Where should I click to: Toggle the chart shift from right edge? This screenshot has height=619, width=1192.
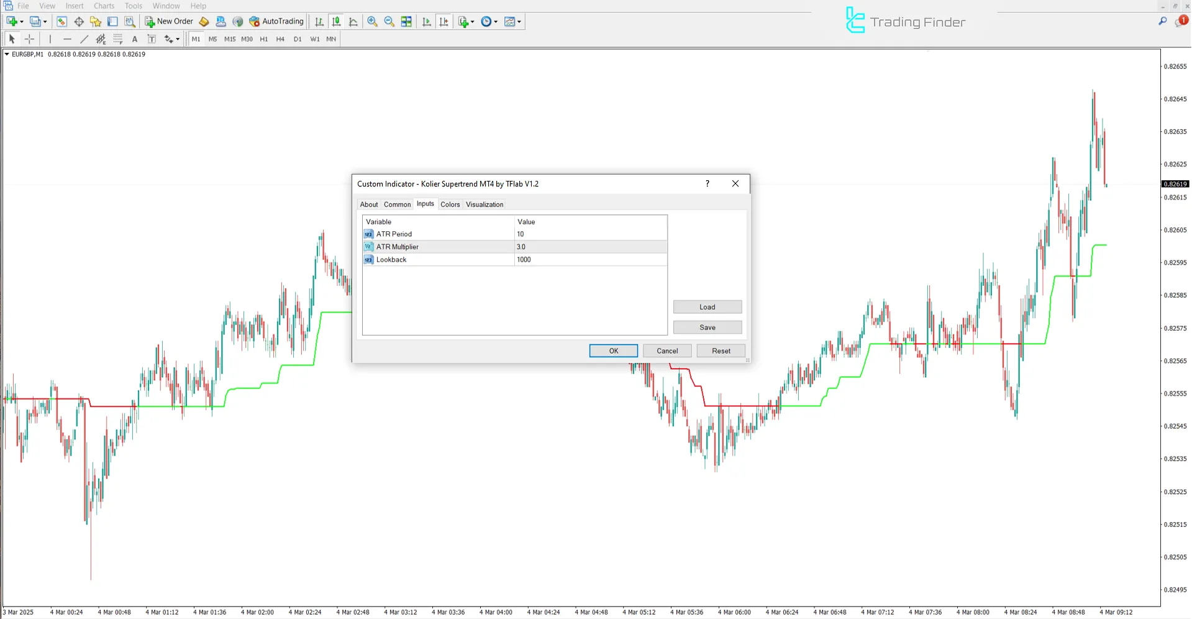[x=444, y=21]
